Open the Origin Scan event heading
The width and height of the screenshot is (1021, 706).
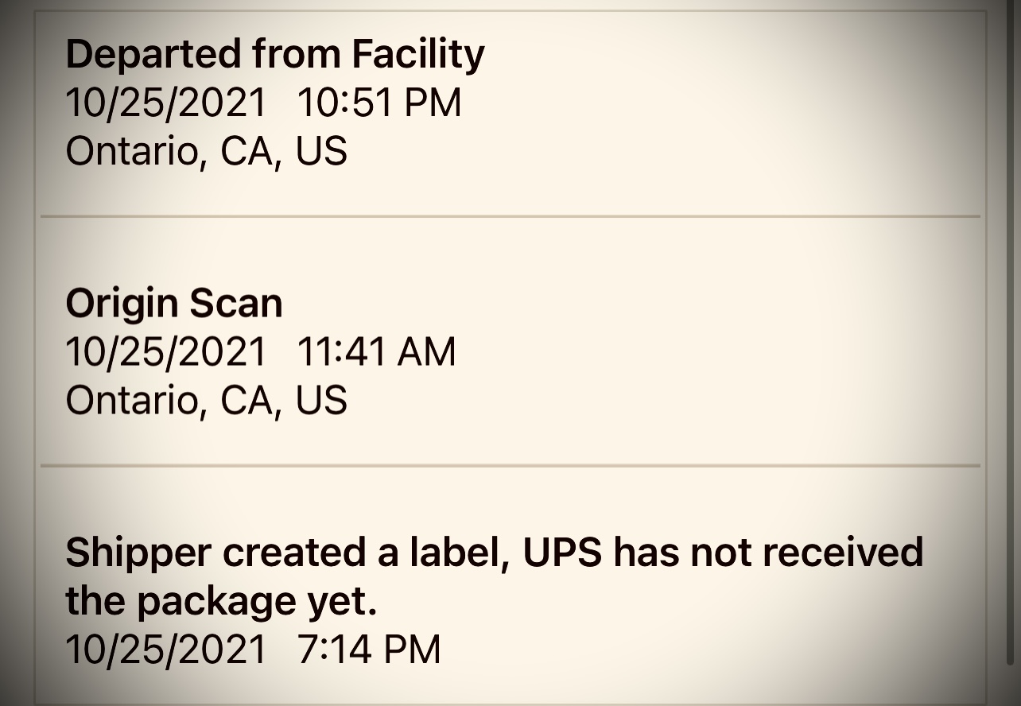pyautogui.click(x=174, y=303)
